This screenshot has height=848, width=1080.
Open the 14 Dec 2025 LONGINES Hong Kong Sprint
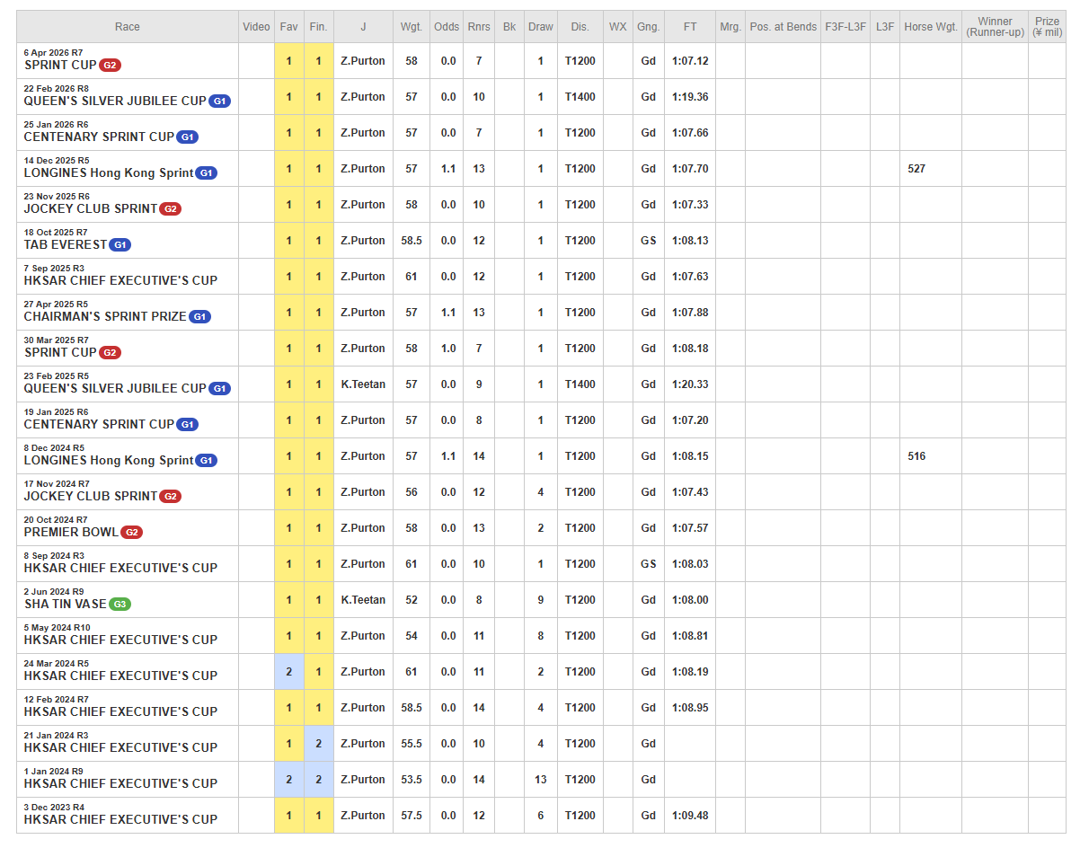109,173
